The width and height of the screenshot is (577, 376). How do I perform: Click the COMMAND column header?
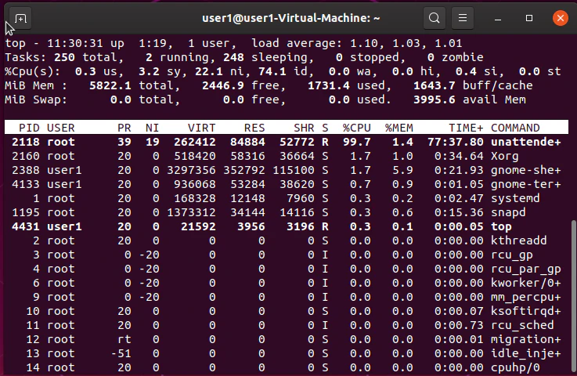coord(515,128)
